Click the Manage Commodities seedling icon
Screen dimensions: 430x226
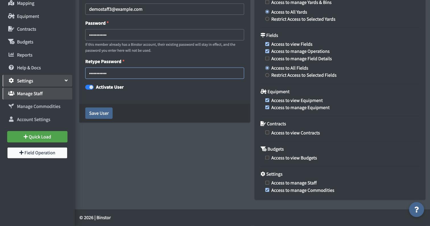click(11, 106)
